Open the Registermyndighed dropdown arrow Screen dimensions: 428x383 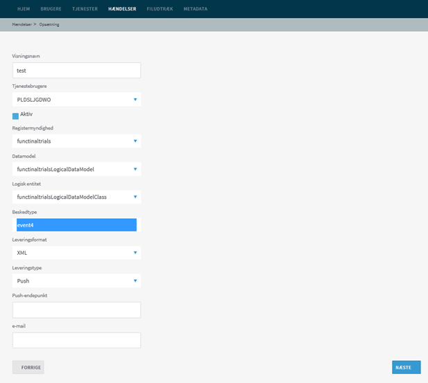(135, 141)
